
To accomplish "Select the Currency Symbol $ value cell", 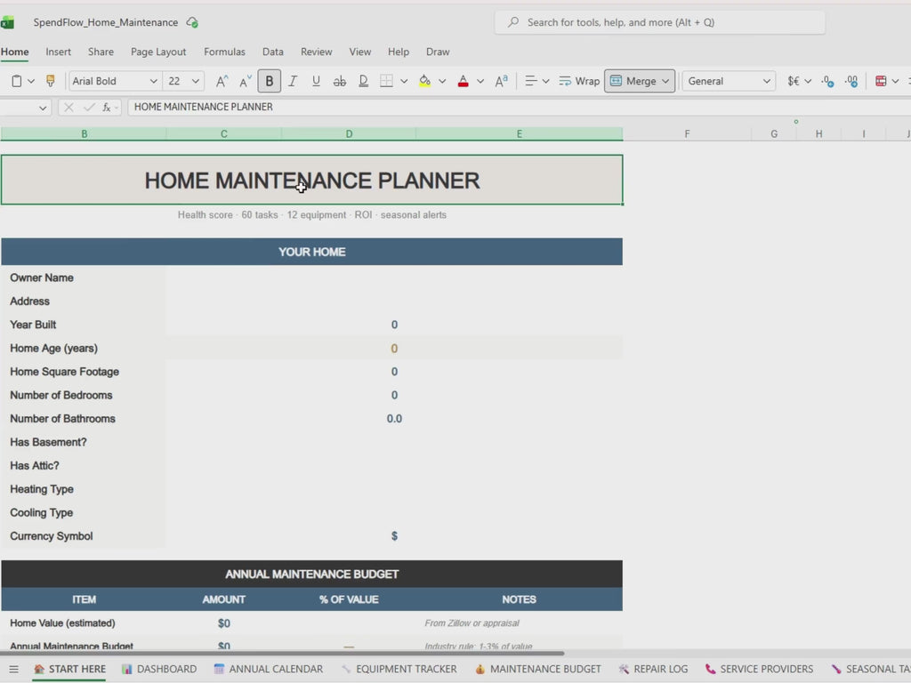I will pos(394,536).
